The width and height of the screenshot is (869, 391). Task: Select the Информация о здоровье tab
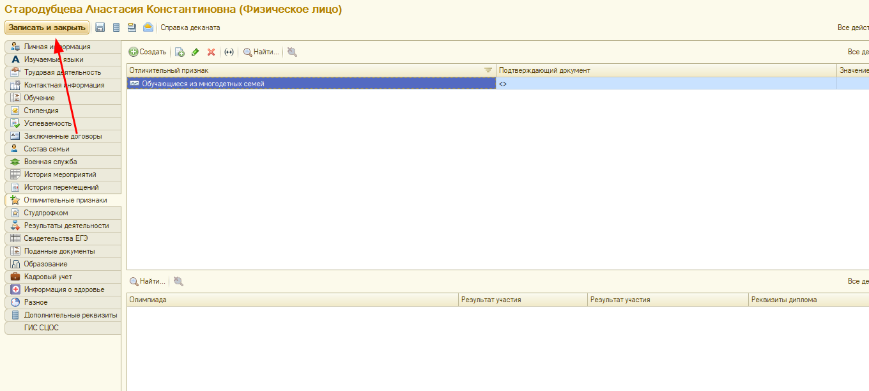[x=64, y=289]
